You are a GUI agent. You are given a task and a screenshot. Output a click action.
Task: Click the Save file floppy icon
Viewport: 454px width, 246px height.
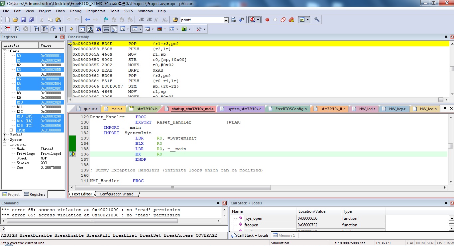(23, 20)
